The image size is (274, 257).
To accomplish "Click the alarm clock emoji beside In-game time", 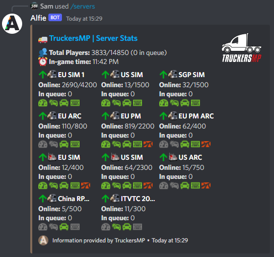I will pyautogui.click(x=43, y=61).
